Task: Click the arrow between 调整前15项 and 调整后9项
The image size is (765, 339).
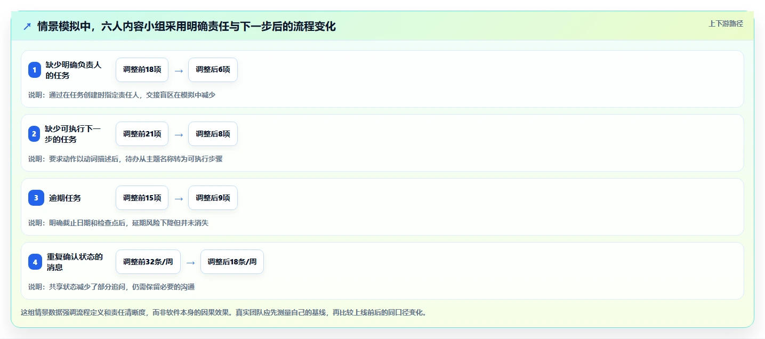Action: (x=179, y=198)
